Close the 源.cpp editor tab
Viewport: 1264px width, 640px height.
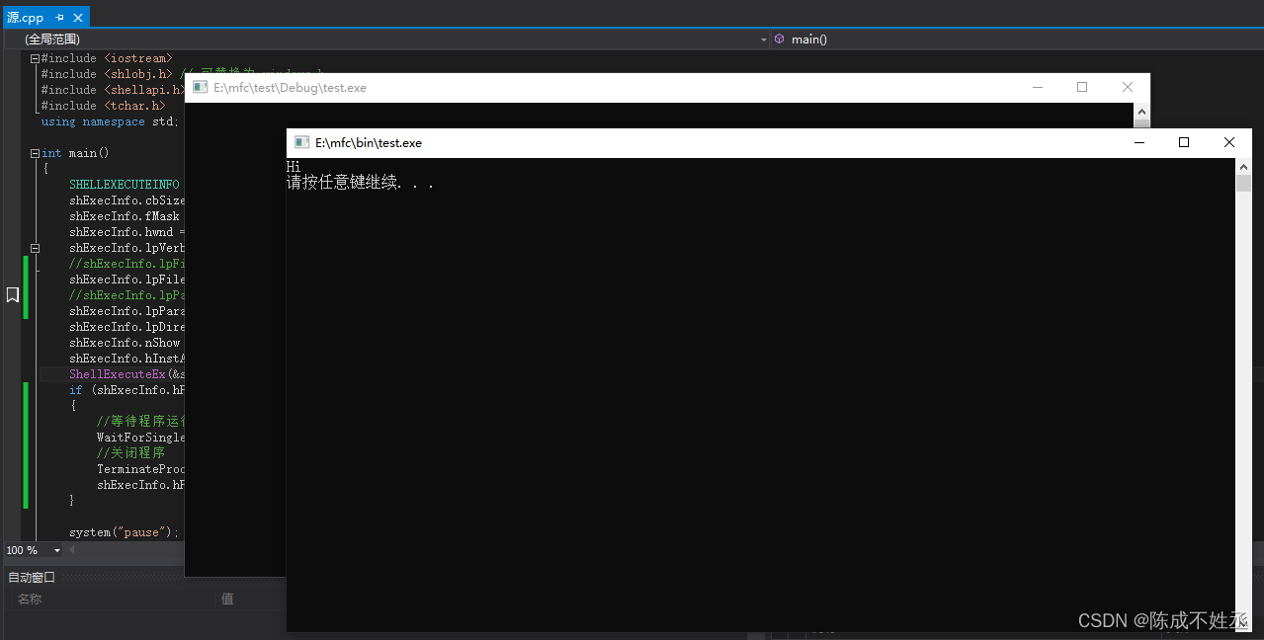(77, 18)
